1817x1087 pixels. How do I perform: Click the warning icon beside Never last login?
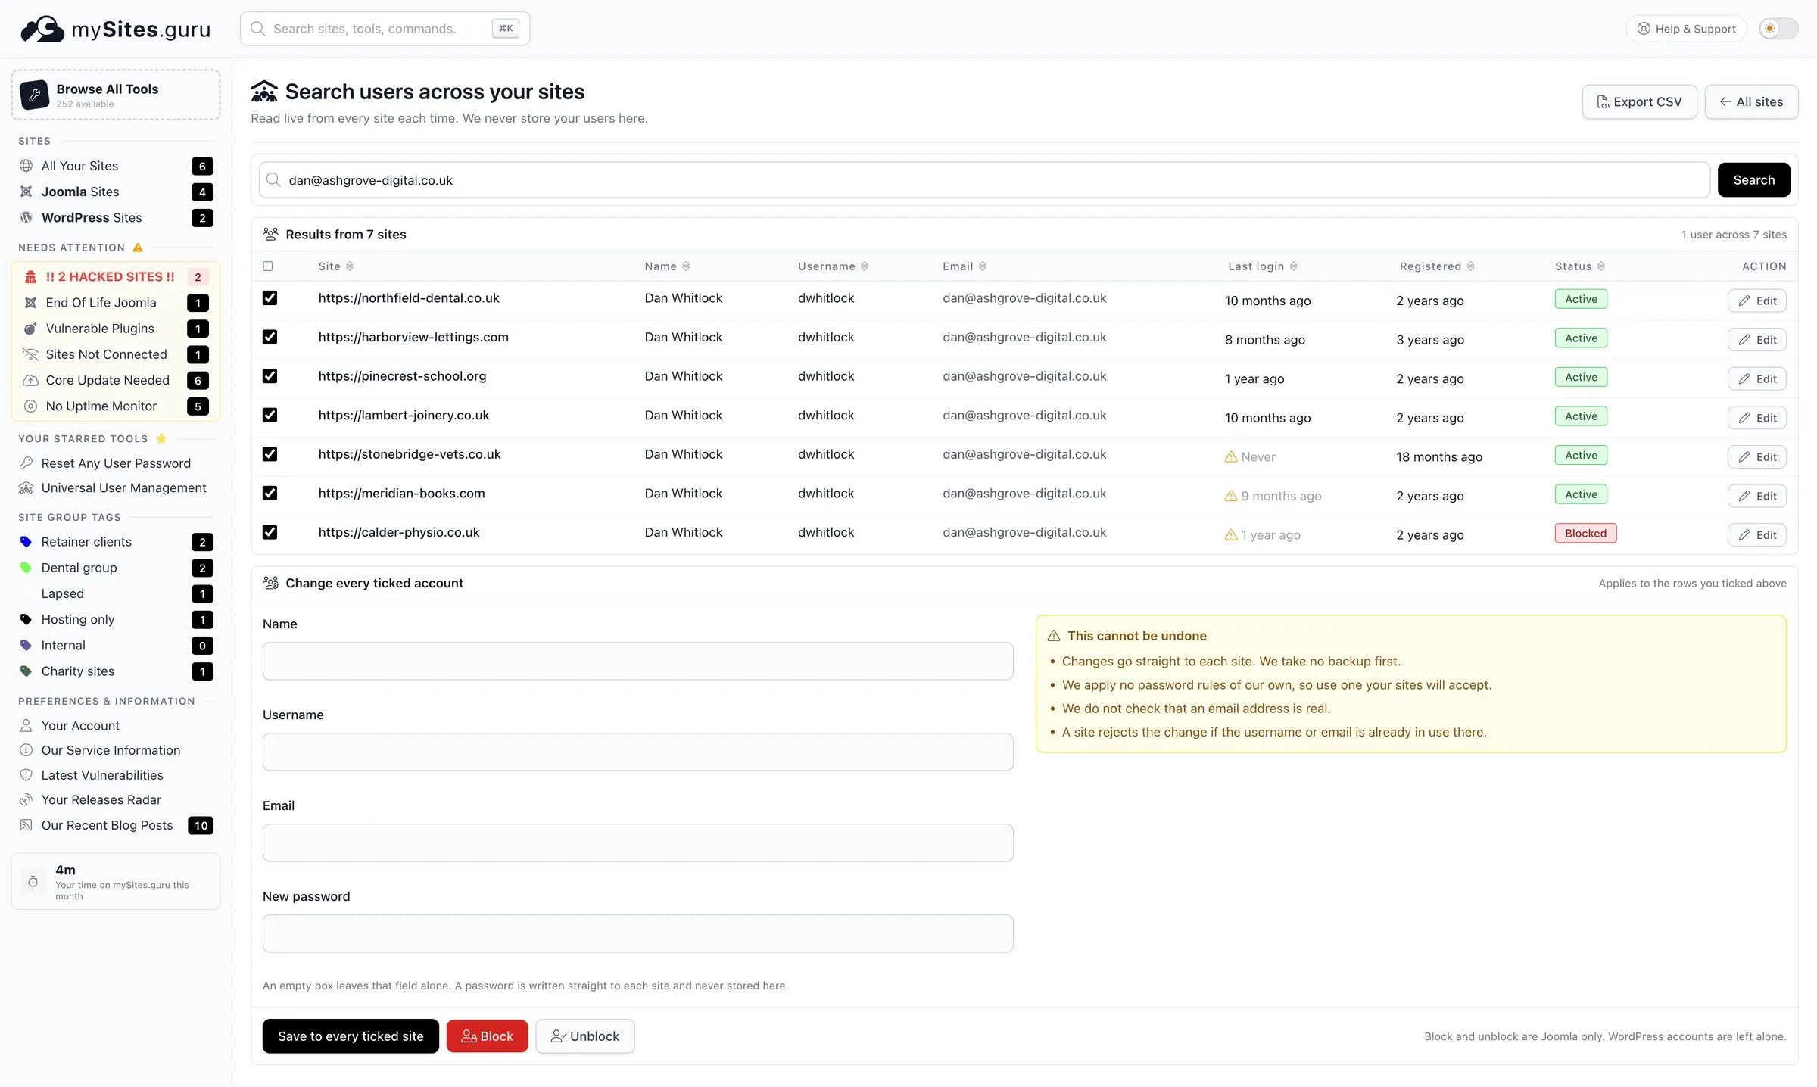tap(1231, 457)
